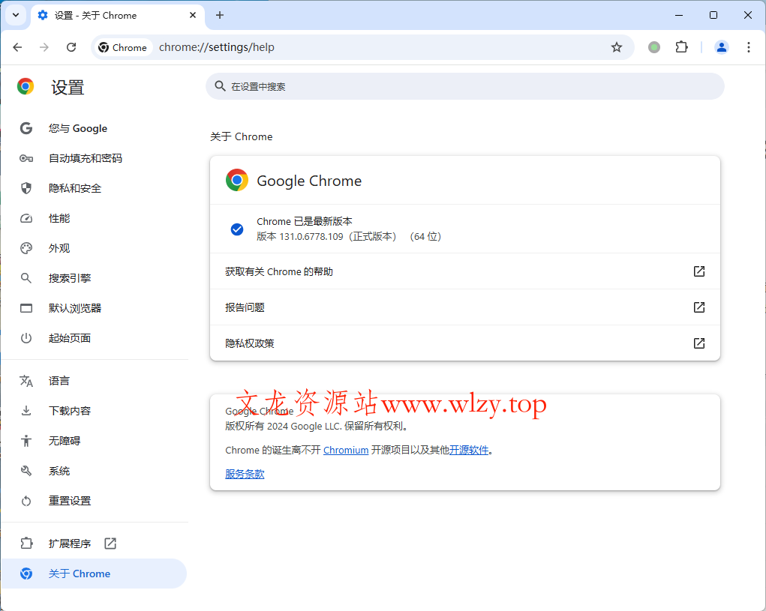This screenshot has width=766, height=611.
Task: Click the 性能 speedometer icon in sidebar
Action: pos(26,217)
